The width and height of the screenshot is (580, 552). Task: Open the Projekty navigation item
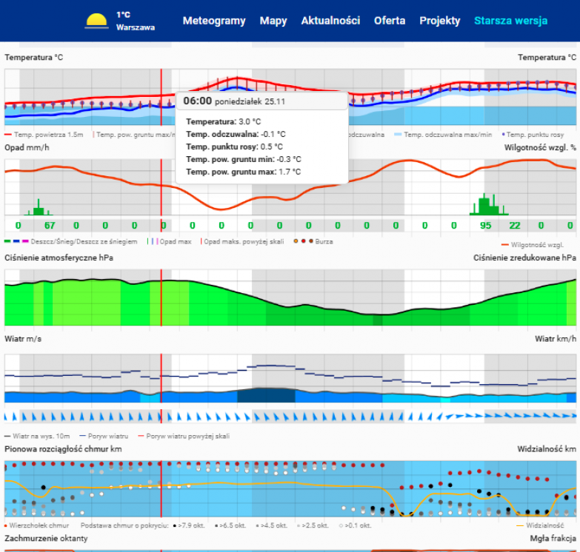tap(440, 21)
